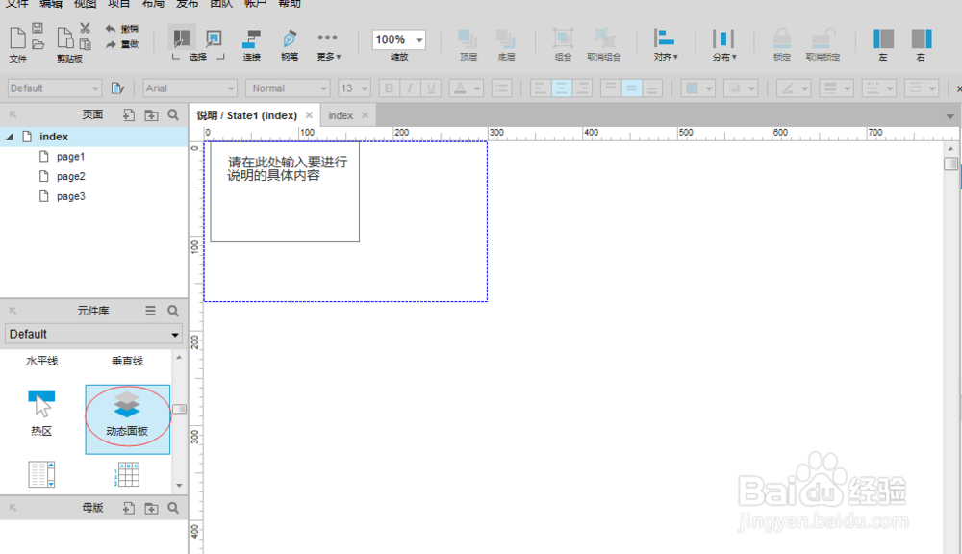Image resolution: width=962 pixels, height=554 pixels.
Task: Set vertical alignment to bottom
Action: (652, 88)
